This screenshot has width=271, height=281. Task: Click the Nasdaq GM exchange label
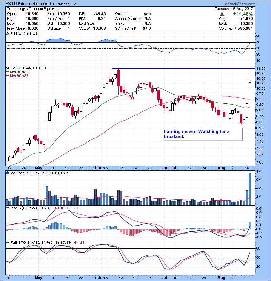pos(67,4)
